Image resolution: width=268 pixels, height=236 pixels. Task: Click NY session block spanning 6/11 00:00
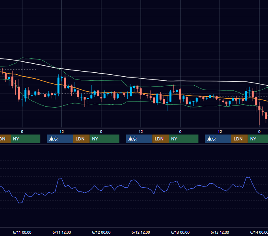(25, 139)
